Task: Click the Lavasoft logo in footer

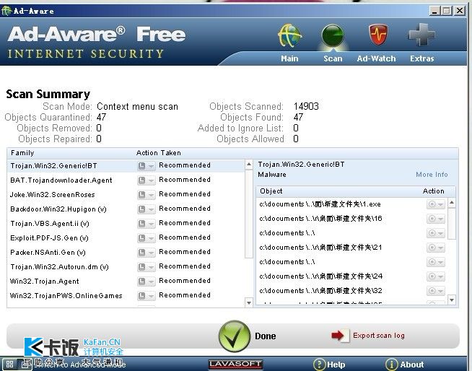Action: [x=235, y=364]
